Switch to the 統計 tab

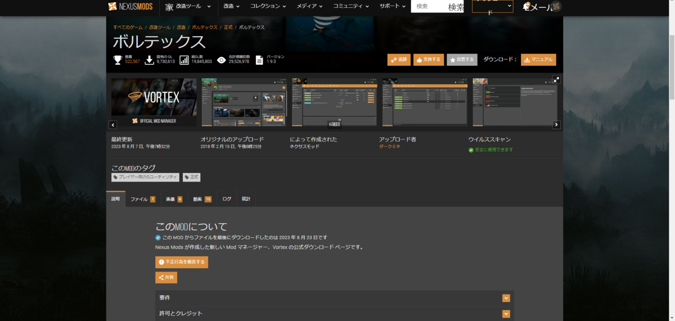click(246, 199)
